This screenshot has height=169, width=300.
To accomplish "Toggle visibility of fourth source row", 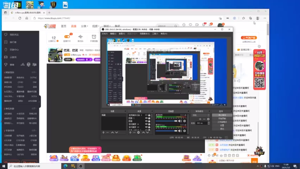I will click(146, 124).
